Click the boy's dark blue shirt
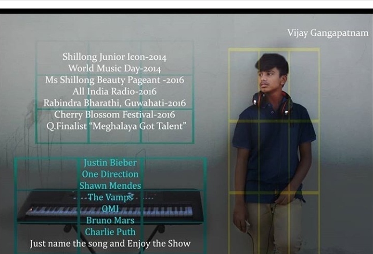The height and width of the screenshot is (254, 373). click(x=274, y=150)
